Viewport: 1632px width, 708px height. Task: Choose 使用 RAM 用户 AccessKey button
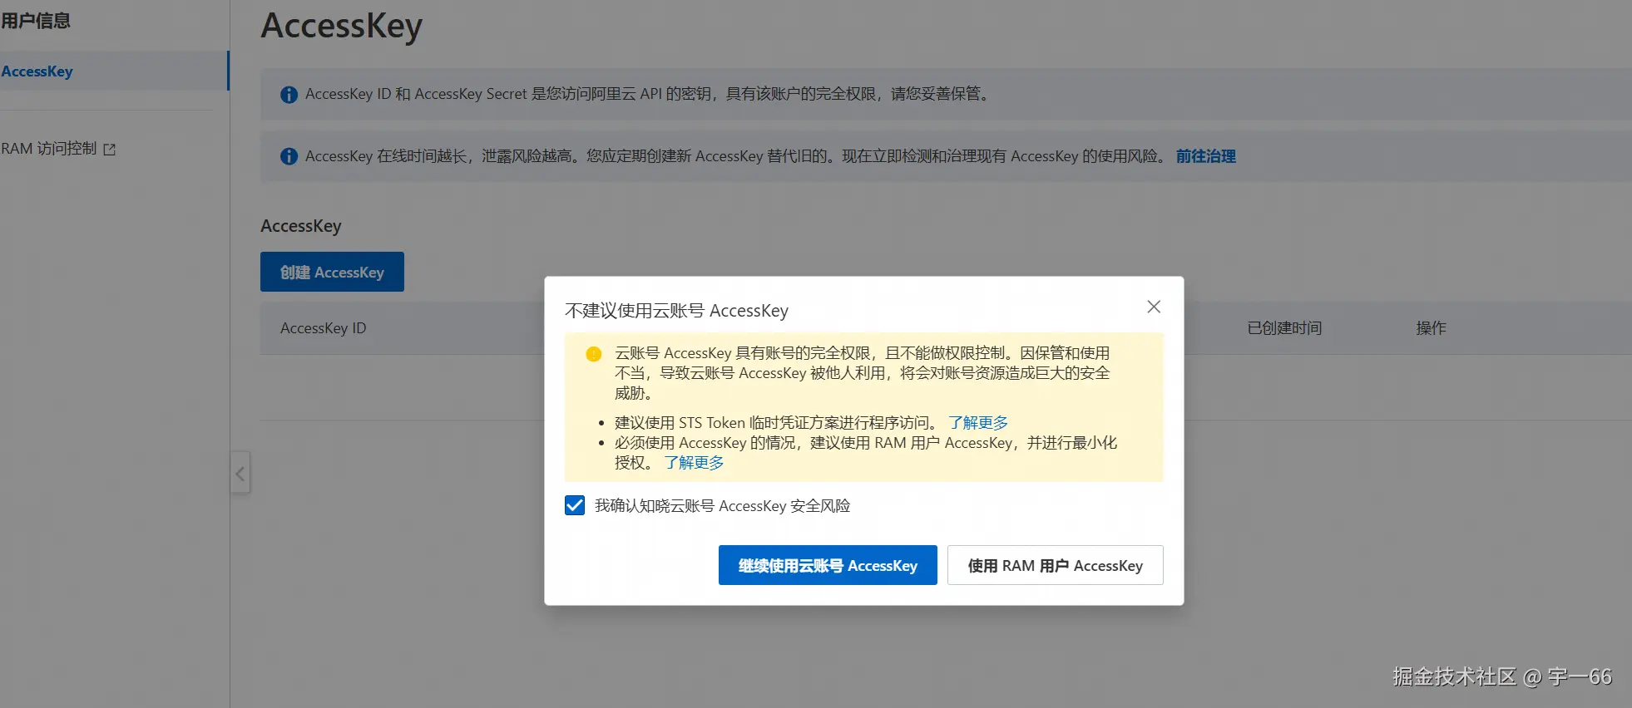(1055, 565)
